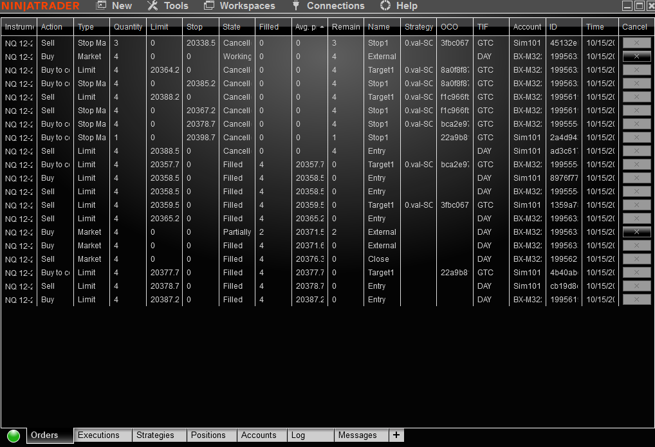Image resolution: width=655 pixels, height=447 pixels.
Task: Click the Working state cell
Action: [x=237, y=57]
